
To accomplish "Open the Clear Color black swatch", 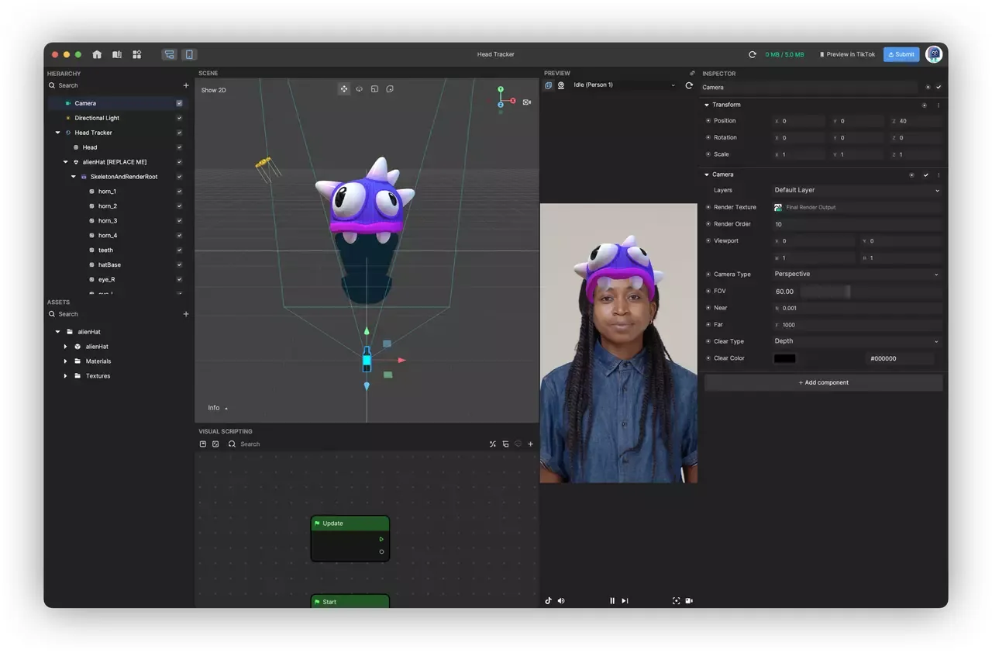I will pyautogui.click(x=784, y=358).
